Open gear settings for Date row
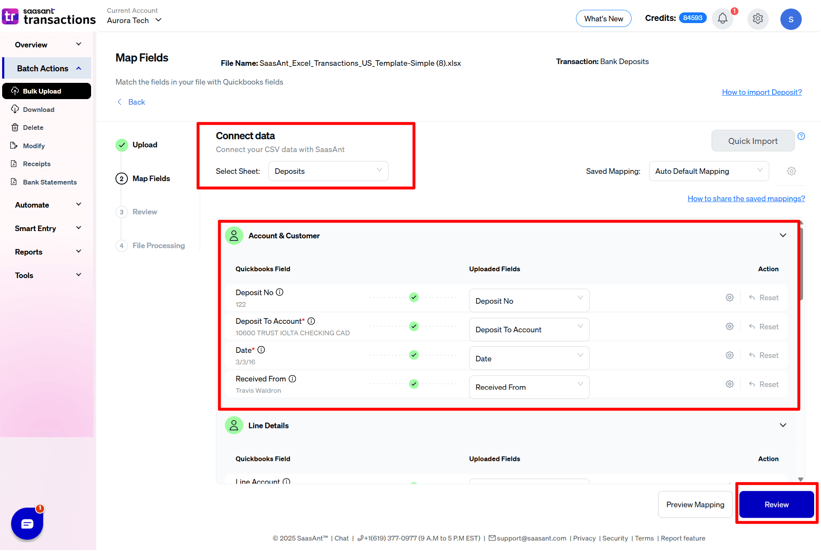This screenshot has height=551, width=821. [729, 355]
